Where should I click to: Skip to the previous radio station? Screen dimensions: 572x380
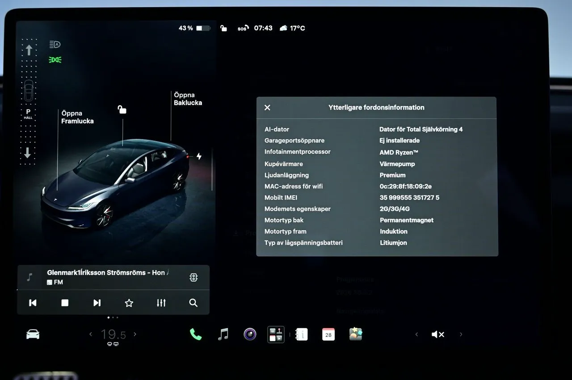click(x=33, y=303)
